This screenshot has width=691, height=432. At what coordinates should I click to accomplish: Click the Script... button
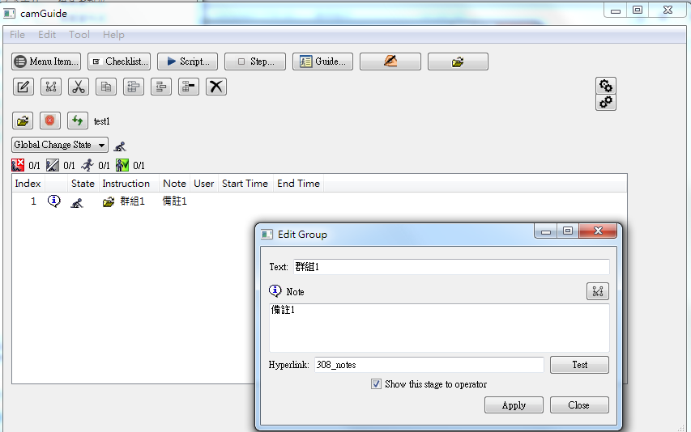[x=187, y=61]
